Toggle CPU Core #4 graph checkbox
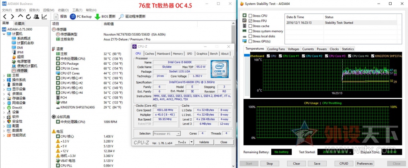408x168 pixels. click(x=350, y=56)
